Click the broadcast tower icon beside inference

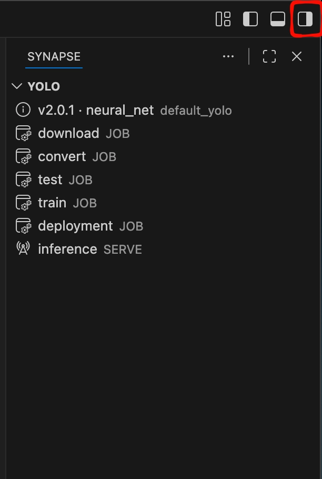click(24, 248)
